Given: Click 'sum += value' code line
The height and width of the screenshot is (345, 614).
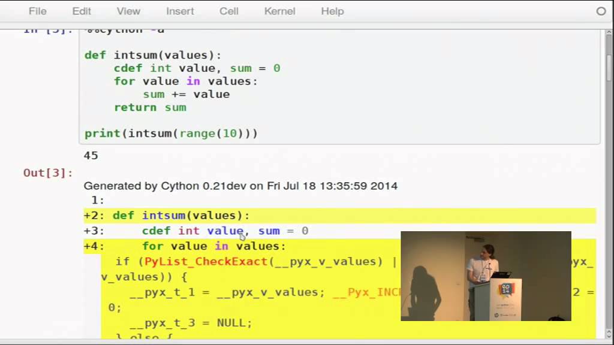Looking at the screenshot, I should click(x=186, y=94).
